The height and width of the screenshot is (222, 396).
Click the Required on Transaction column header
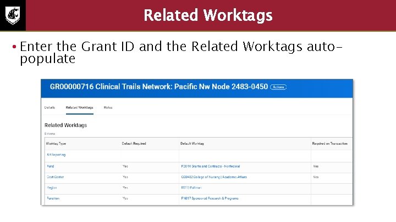pos(329,144)
